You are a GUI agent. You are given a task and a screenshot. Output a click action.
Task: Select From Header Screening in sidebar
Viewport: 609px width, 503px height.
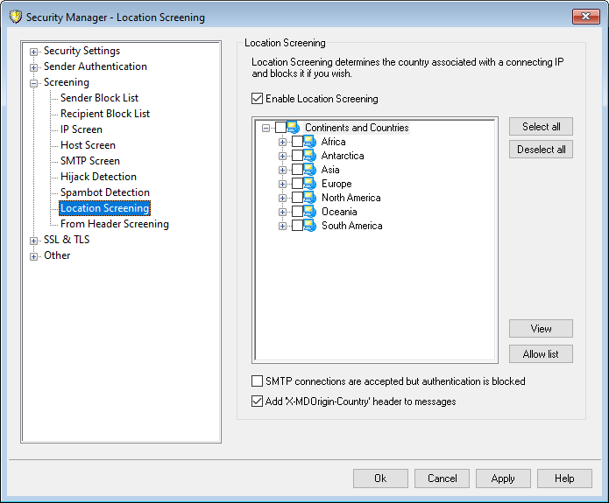coord(114,224)
